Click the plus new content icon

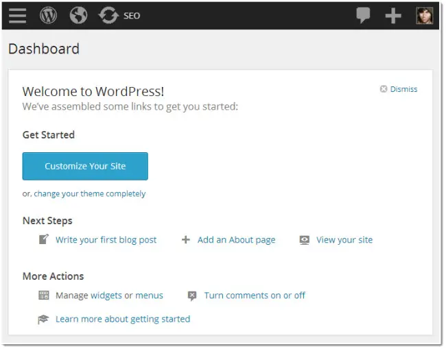click(393, 16)
